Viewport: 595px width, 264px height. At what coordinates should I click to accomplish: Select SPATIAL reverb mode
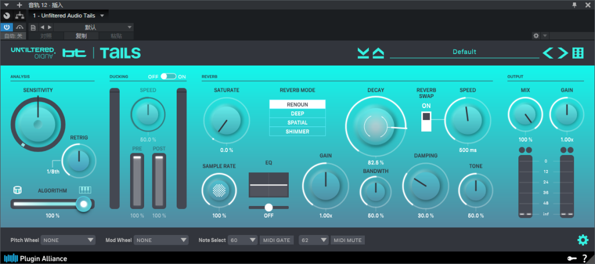point(297,122)
